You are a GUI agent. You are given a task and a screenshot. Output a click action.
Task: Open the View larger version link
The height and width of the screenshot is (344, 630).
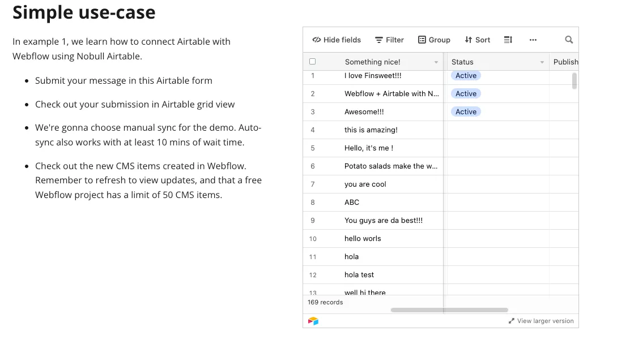pyautogui.click(x=541, y=321)
